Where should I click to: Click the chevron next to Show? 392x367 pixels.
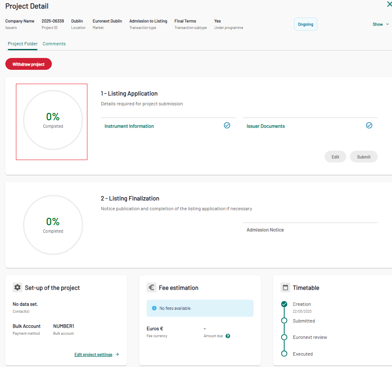click(x=387, y=24)
